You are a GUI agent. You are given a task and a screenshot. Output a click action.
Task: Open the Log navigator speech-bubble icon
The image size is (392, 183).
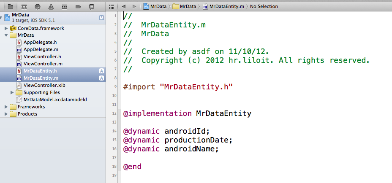click(x=92, y=6)
